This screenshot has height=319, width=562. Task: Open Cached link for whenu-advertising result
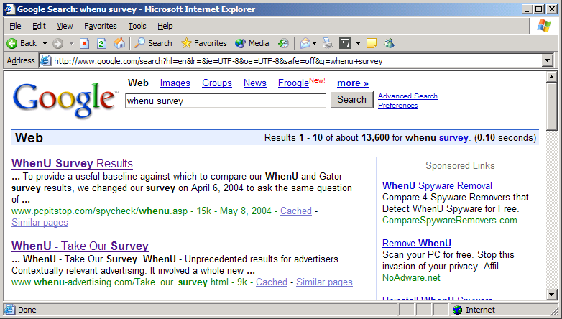(x=272, y=282)
